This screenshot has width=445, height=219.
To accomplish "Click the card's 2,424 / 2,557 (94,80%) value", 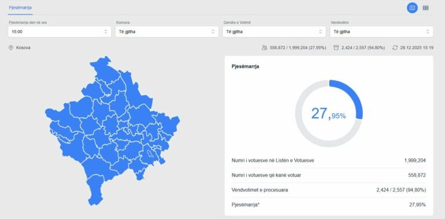I will (401, 190).
